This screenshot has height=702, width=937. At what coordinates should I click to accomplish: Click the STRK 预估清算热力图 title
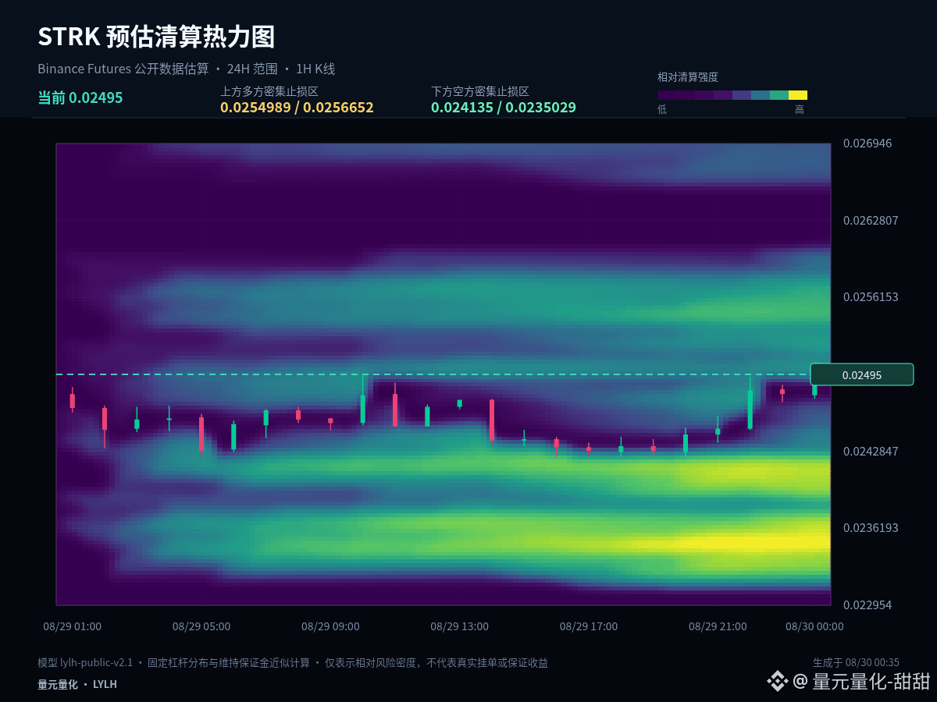click(156, 37)
